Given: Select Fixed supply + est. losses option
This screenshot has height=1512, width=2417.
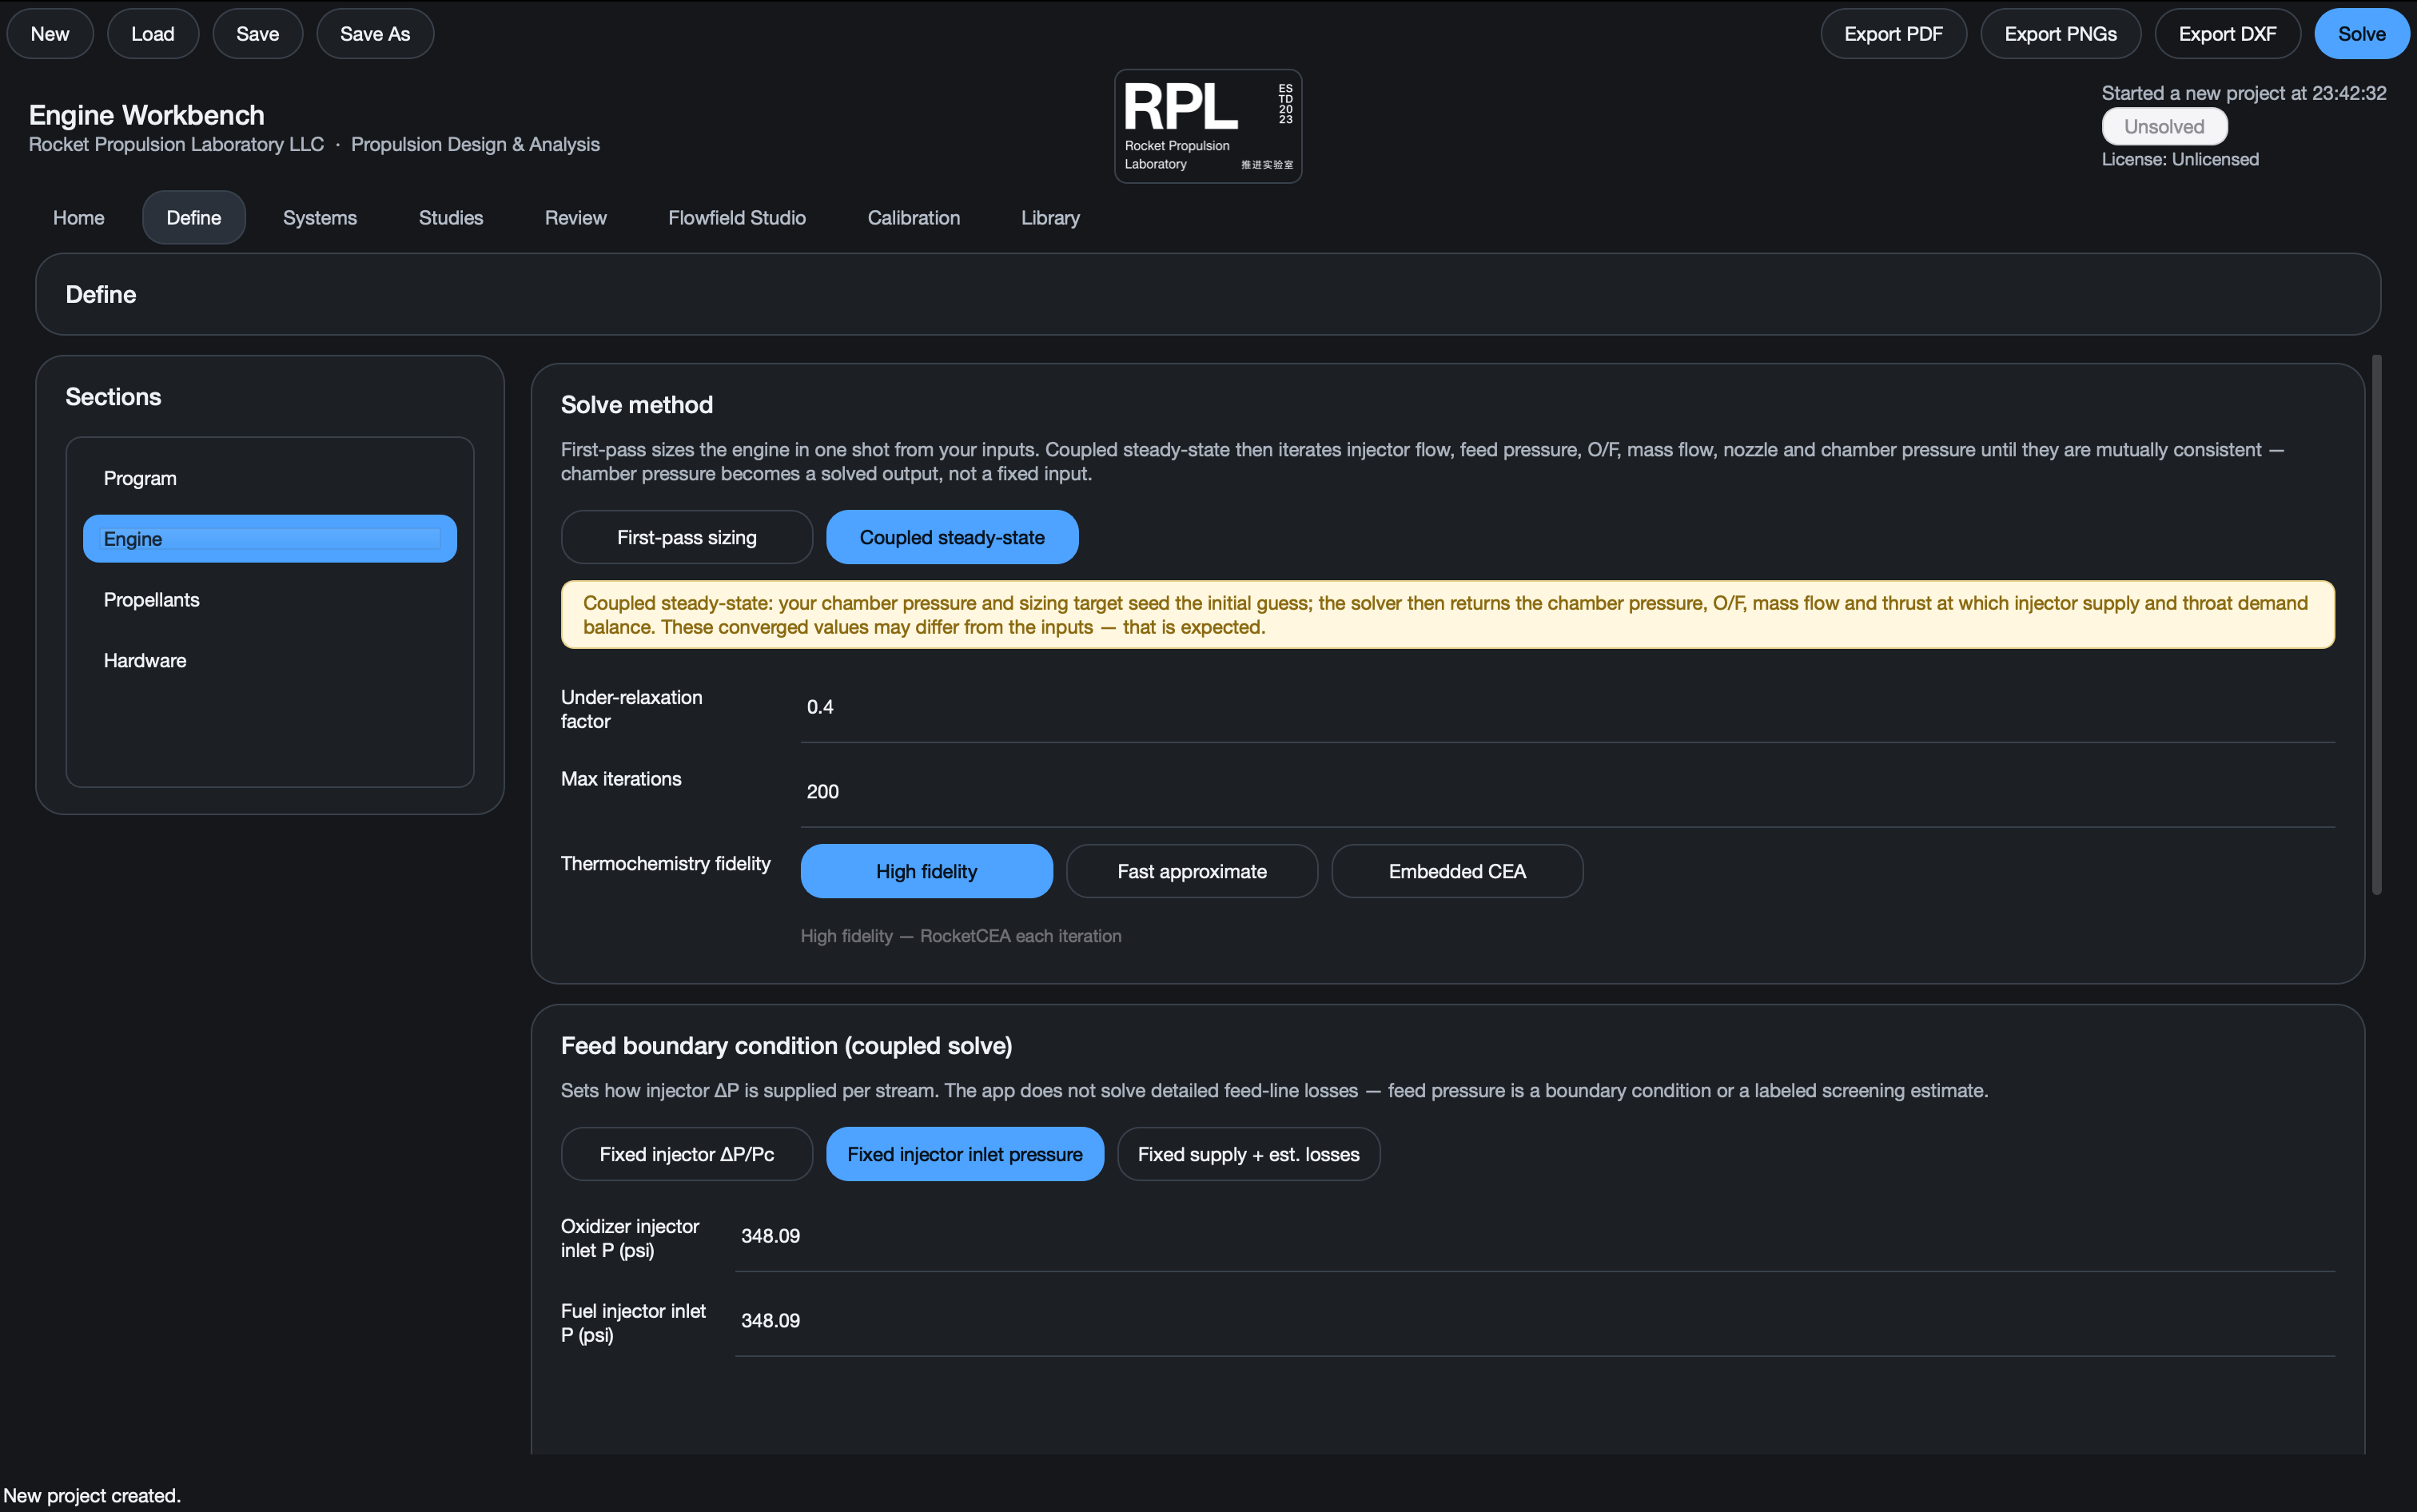Looking at the screenshot, I should [1248, 1154].
